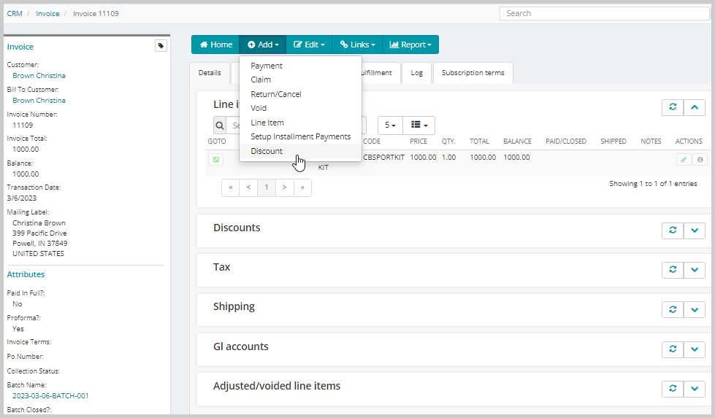Open the Subscription terms tab

click(x=473, y=73)
